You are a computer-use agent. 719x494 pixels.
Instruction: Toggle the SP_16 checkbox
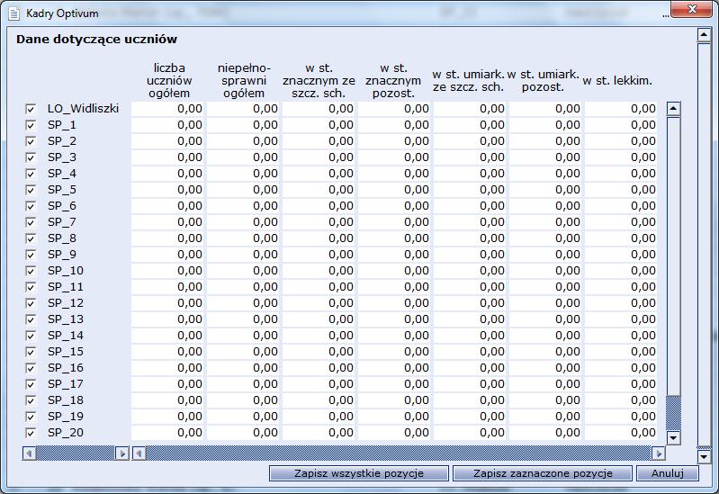[x=31, y=368]
